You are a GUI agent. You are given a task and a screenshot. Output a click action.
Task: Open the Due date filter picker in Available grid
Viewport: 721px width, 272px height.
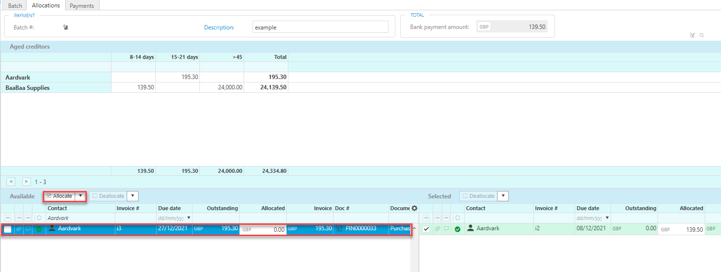pos(189,218)
